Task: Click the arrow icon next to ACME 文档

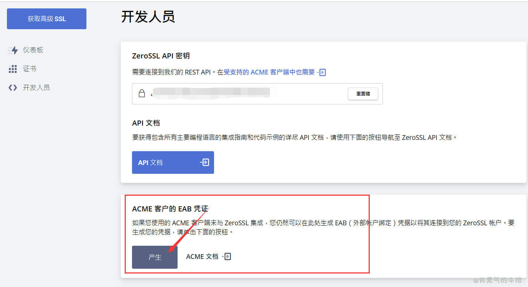Action: [x=227, y=256]
